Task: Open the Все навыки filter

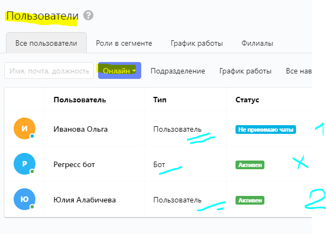Action: pyautogui.click(x=299, y=71)
